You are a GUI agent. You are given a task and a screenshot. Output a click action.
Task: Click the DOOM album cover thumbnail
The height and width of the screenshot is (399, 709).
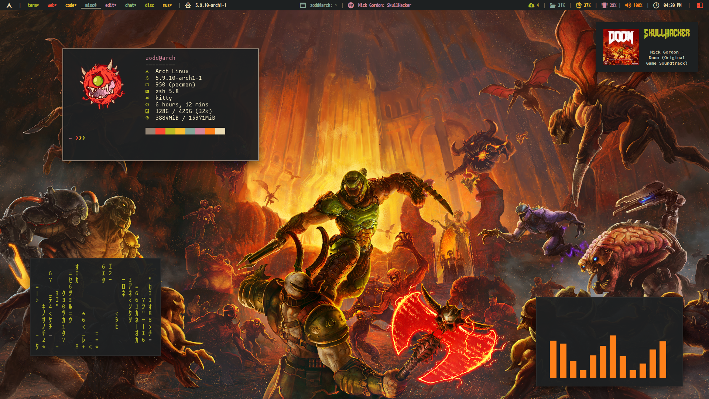[x=621, y=47]
